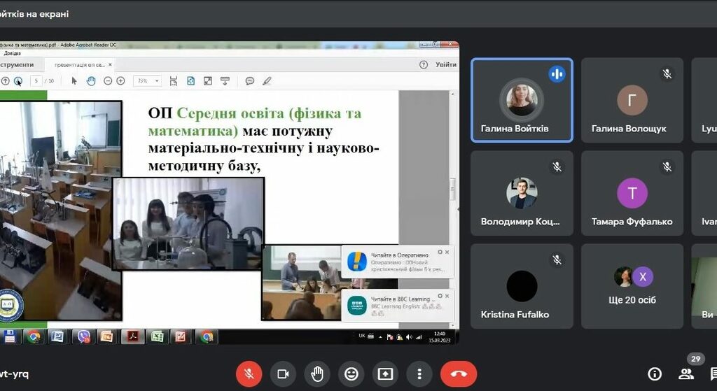Click Acrobat zoom in plus icon
This screenshot has height=391, width=717.
120,81
